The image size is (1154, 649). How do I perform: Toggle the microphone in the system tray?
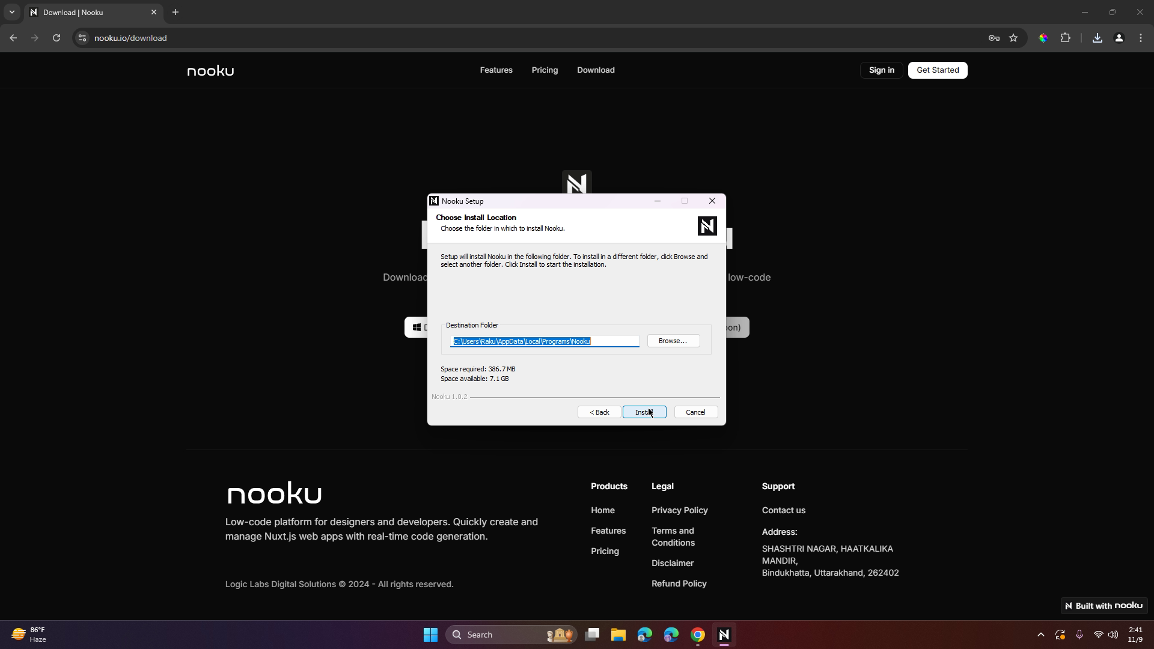tap(1079, 634)
